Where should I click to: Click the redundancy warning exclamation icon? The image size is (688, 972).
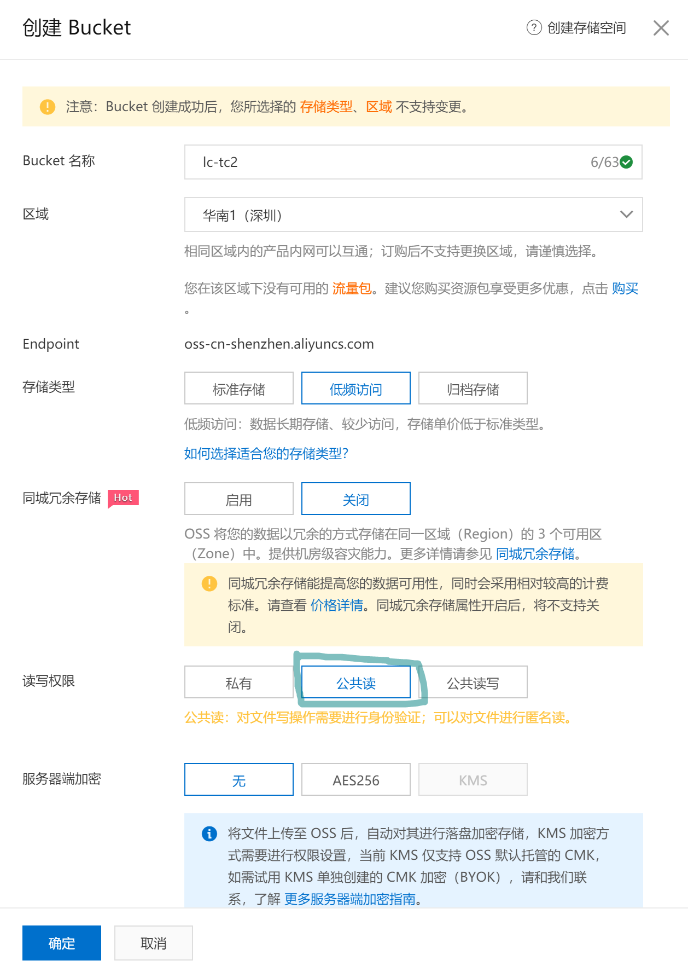click(x=209, y=583)
